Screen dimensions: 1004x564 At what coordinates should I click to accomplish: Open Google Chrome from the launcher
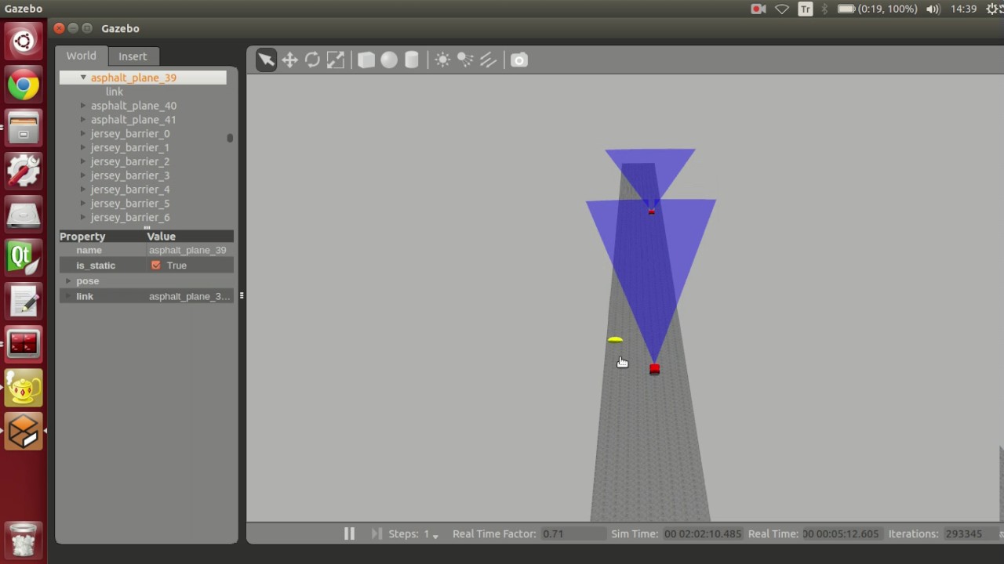(24, 85)
